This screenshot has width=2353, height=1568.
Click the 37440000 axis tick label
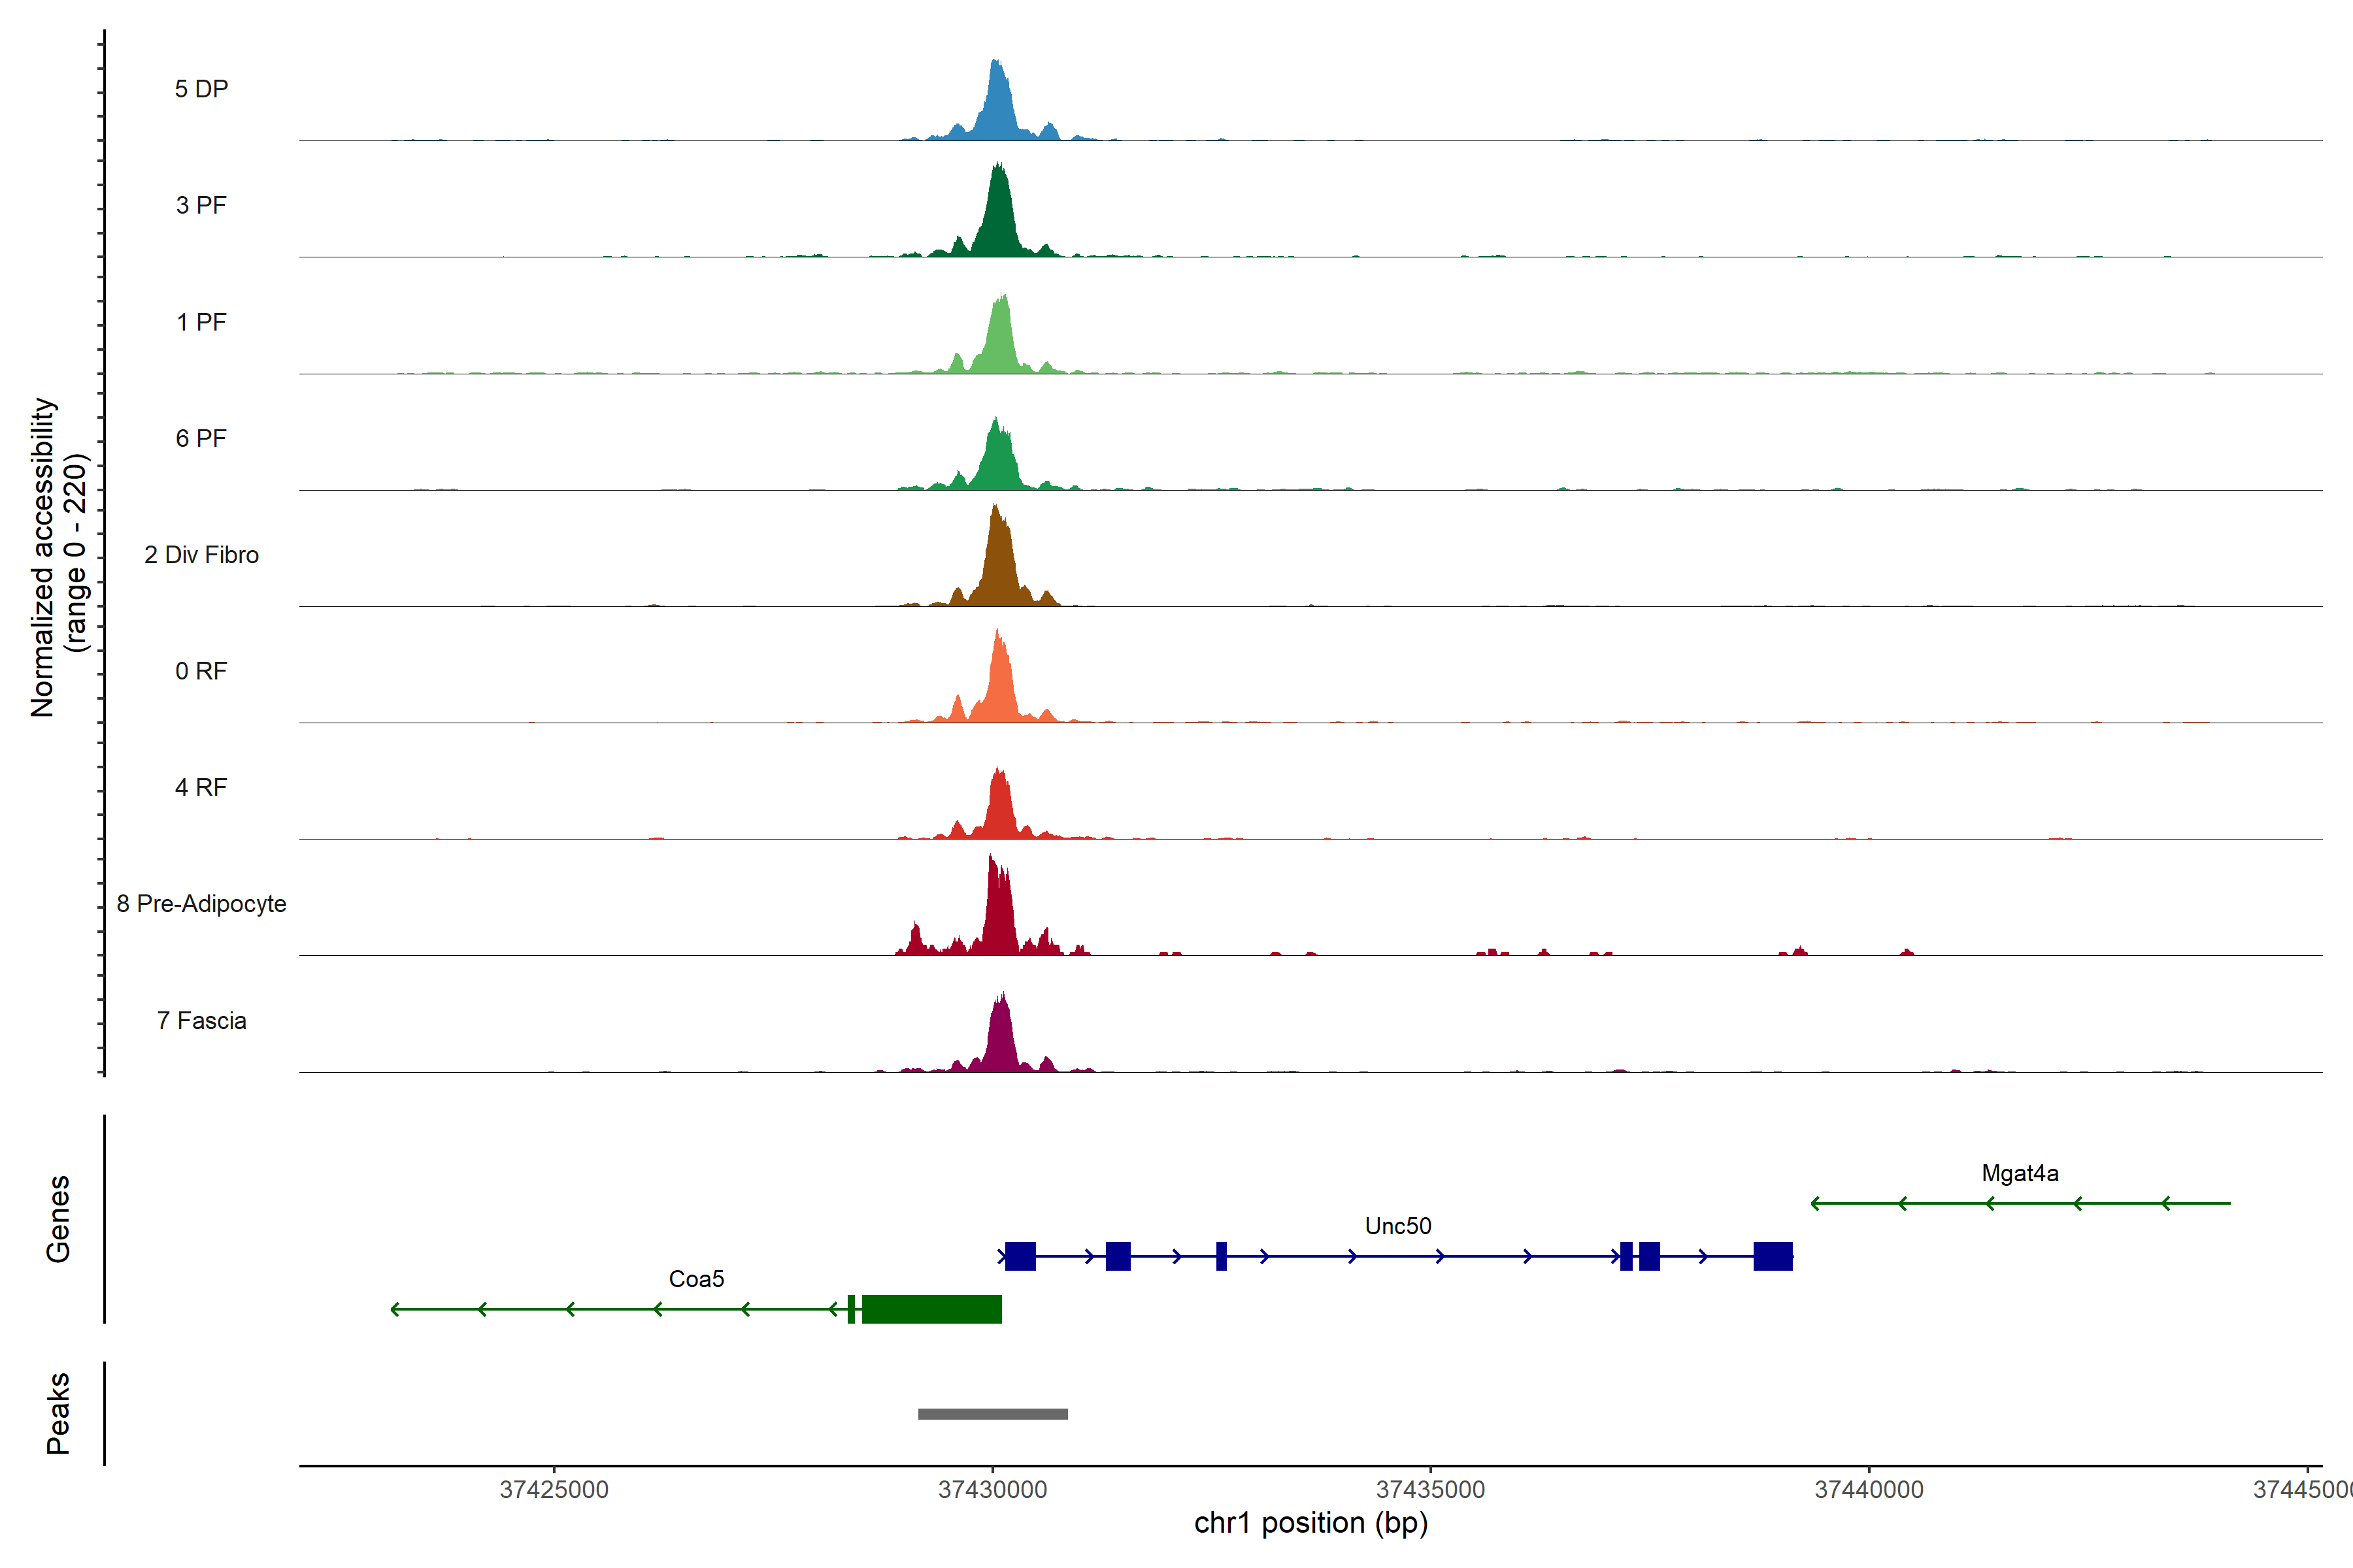[1869, 1490]
